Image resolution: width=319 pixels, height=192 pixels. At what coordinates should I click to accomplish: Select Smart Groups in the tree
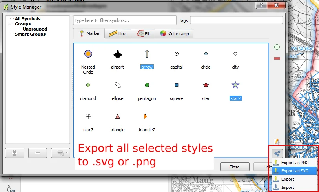click(30, 34)
